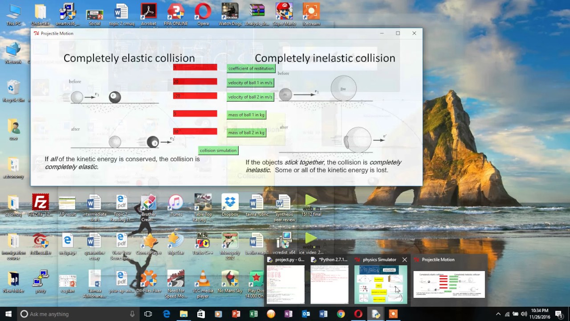Open the FIFA ONLINE desktop shortcut
Image resolution: width=570 pixels, height=321 pixels.
coord(176,15)
